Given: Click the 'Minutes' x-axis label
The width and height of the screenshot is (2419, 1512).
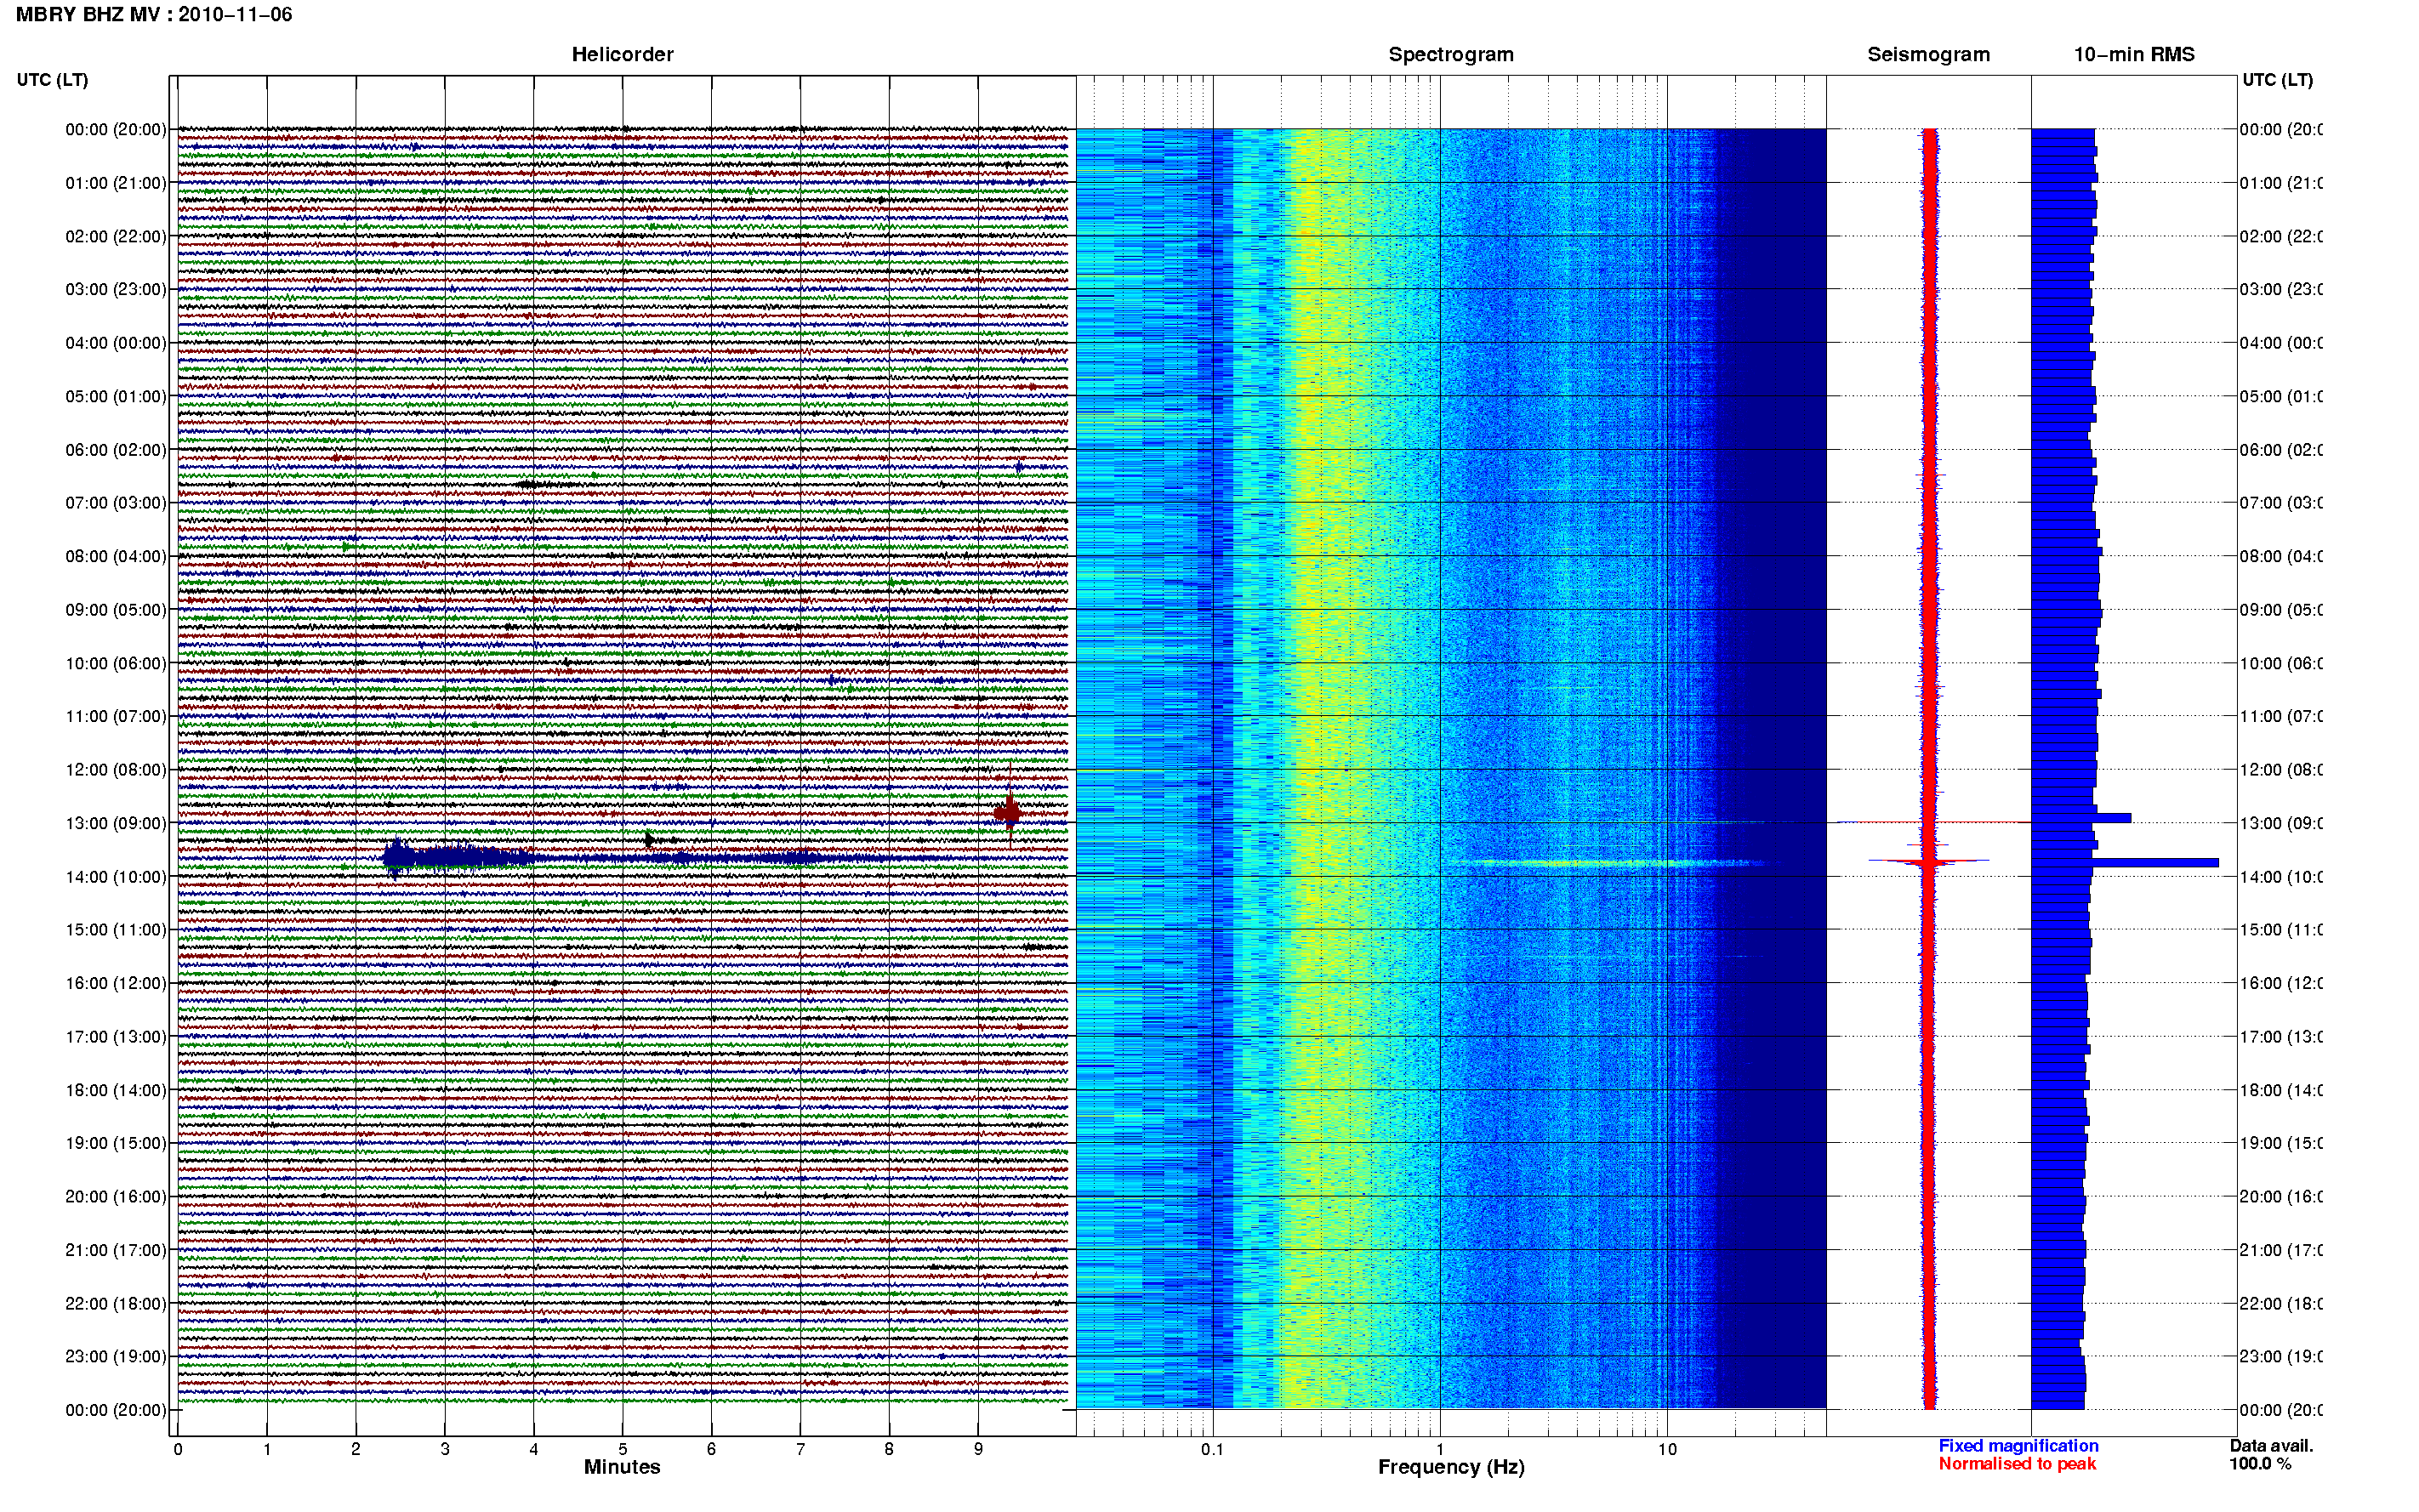Looking at the screenshot, I should (622, 1467).
